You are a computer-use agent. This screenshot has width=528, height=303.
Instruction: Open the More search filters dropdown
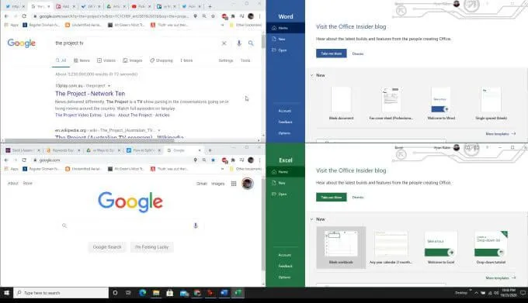pos(186,60)
